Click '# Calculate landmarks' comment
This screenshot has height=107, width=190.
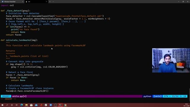pyautogui.click(x=19, y=86)
